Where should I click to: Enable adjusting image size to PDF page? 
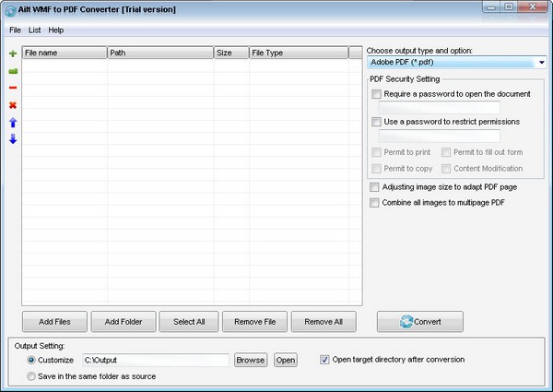[374, 187]
